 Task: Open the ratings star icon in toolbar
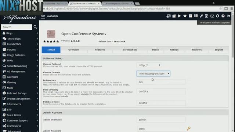(185, 16)
